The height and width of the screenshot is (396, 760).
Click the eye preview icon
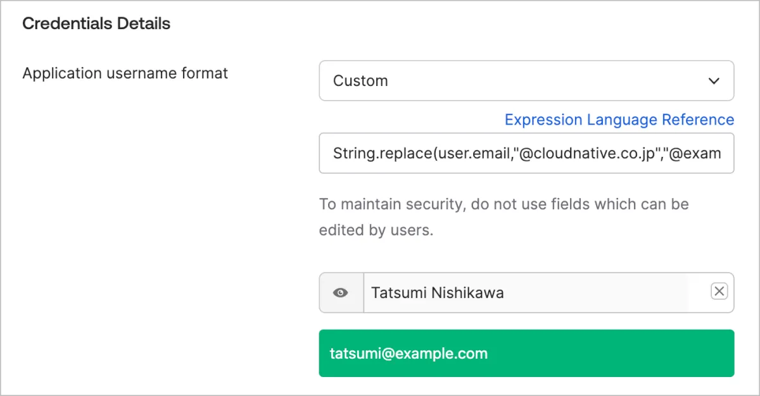(x=341, y=293)
